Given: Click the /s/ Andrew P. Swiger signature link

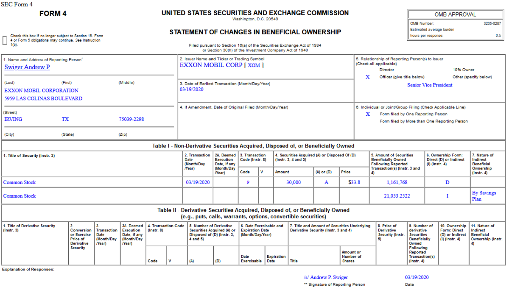Looking at the screenshot, I should (326, 277).
